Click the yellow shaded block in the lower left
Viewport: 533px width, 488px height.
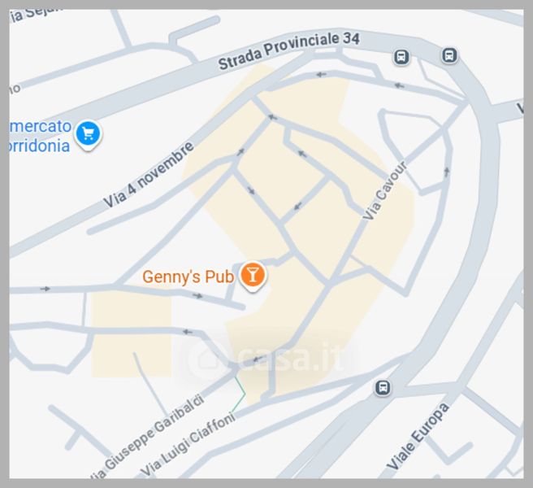click(x=131, y=335)
